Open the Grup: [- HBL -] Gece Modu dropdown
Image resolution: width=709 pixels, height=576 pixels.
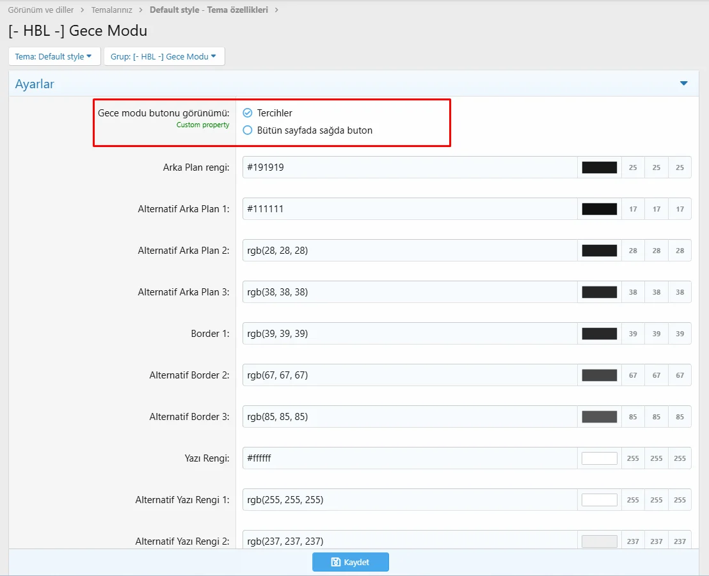coord(164,56)
